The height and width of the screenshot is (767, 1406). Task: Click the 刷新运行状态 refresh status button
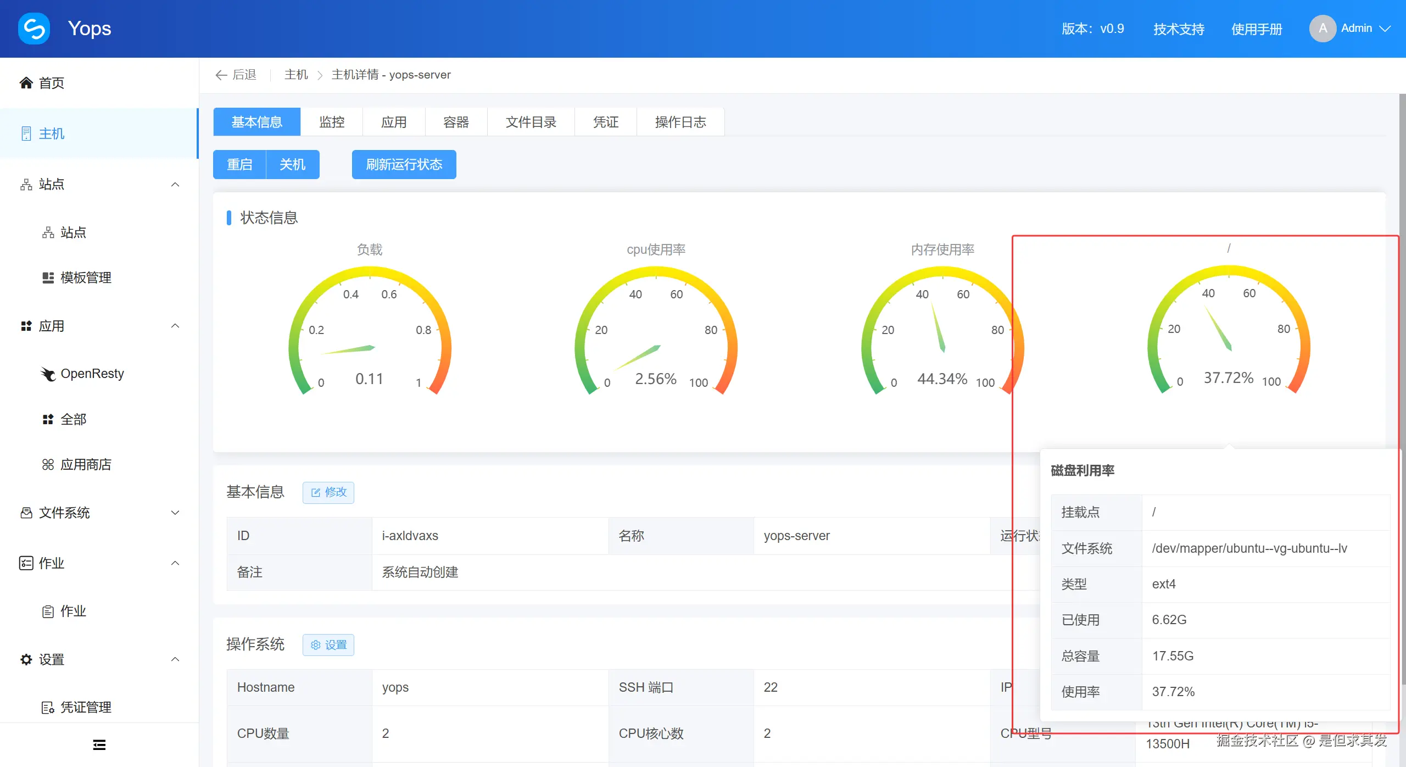[x=404, y=164]
